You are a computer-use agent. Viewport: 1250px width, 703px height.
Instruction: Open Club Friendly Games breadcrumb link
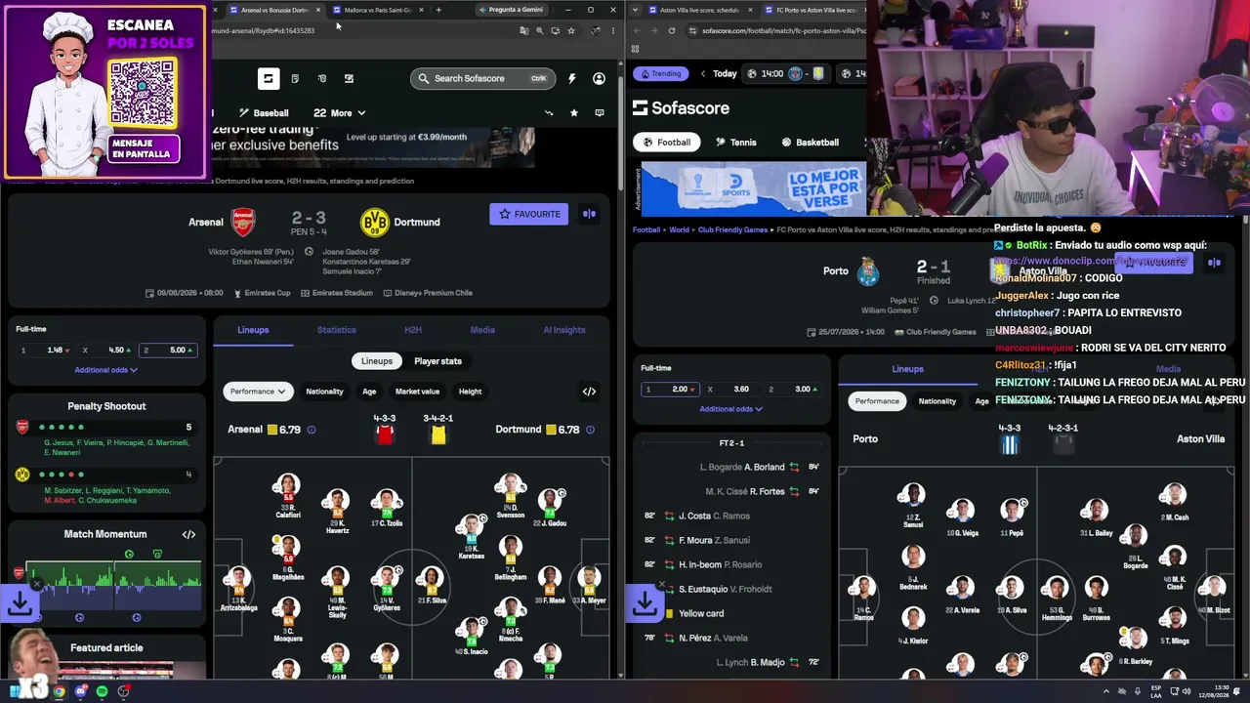(x=730, y=230)
